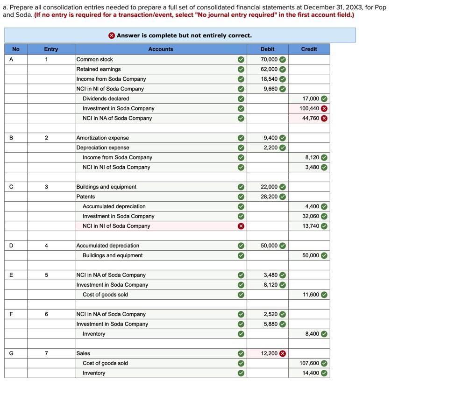This screenshot has width=462, height=416.
Task: Click the green check beside Accumulated depreciation in entry 4
Action: pyautogui.click(x=241, y=245)
